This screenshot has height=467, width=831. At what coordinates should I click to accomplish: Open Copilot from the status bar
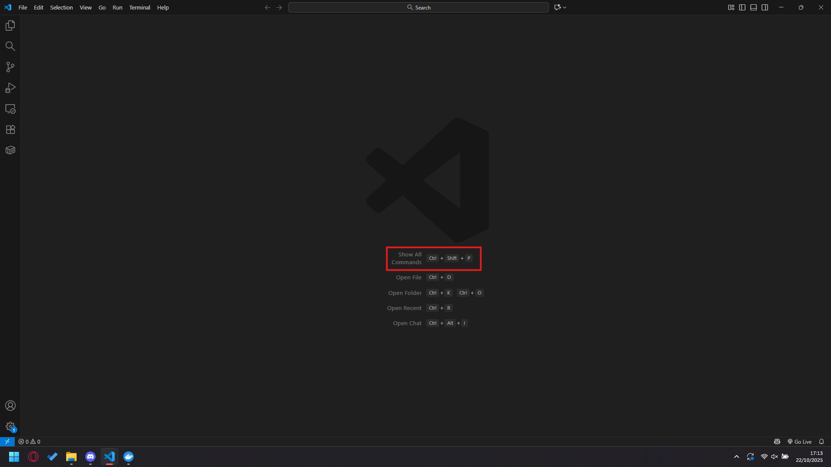777,441
